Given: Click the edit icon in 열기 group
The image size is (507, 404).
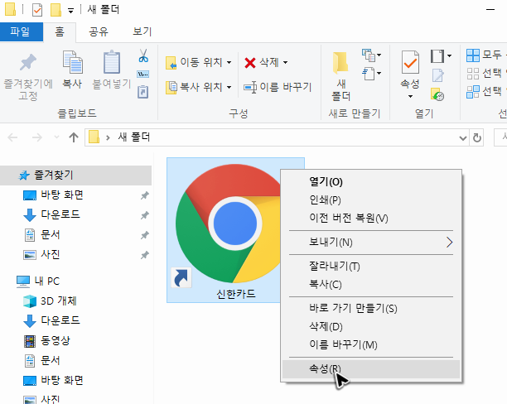Looking at the screenshot, I should pyautogui.click(x=437, y=75).
